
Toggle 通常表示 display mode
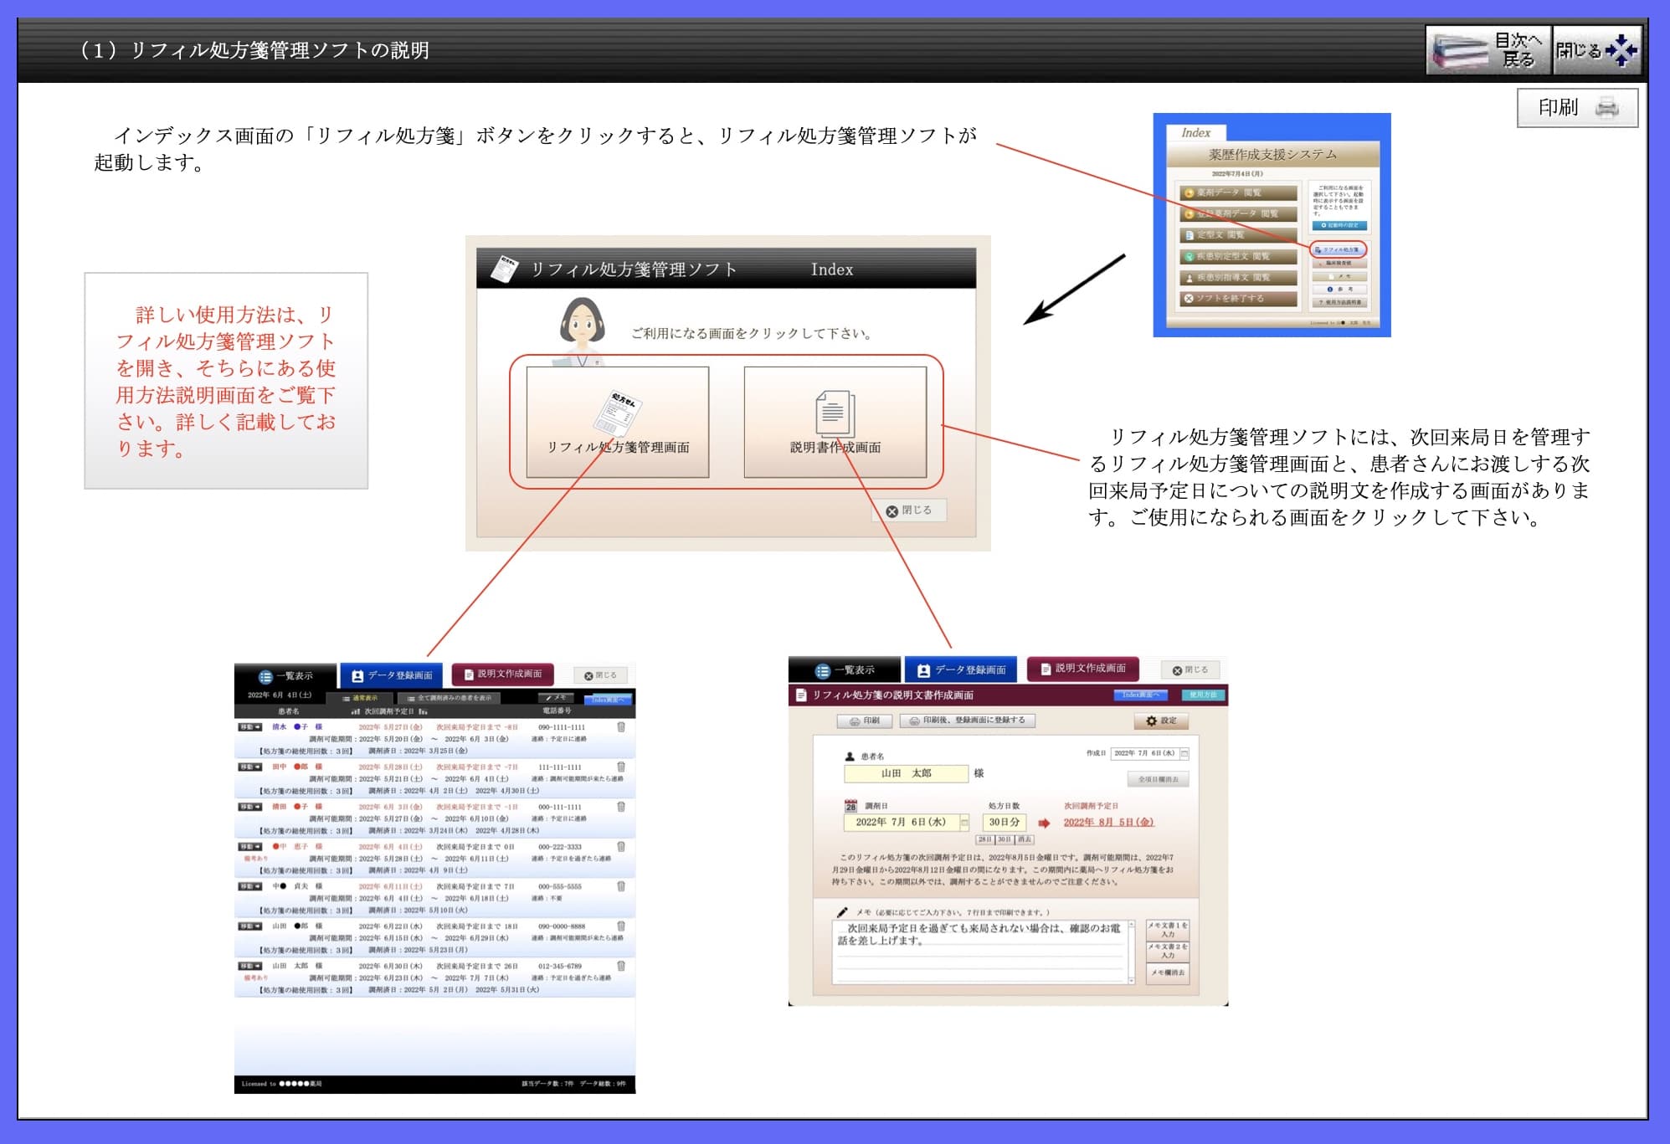363,698
